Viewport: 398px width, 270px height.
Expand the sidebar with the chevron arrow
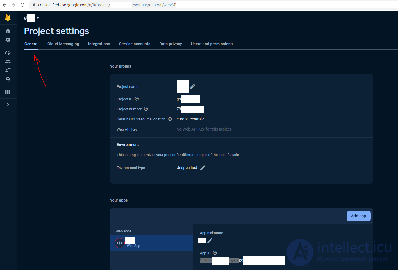tap(8, 105)
